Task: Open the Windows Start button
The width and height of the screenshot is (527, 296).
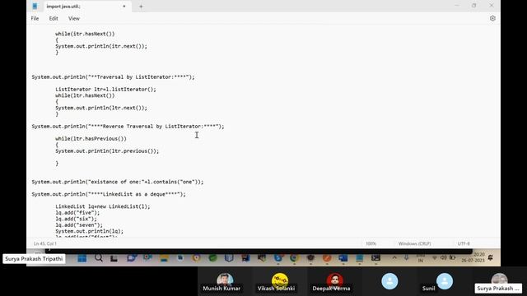Action: pos(82,258)
